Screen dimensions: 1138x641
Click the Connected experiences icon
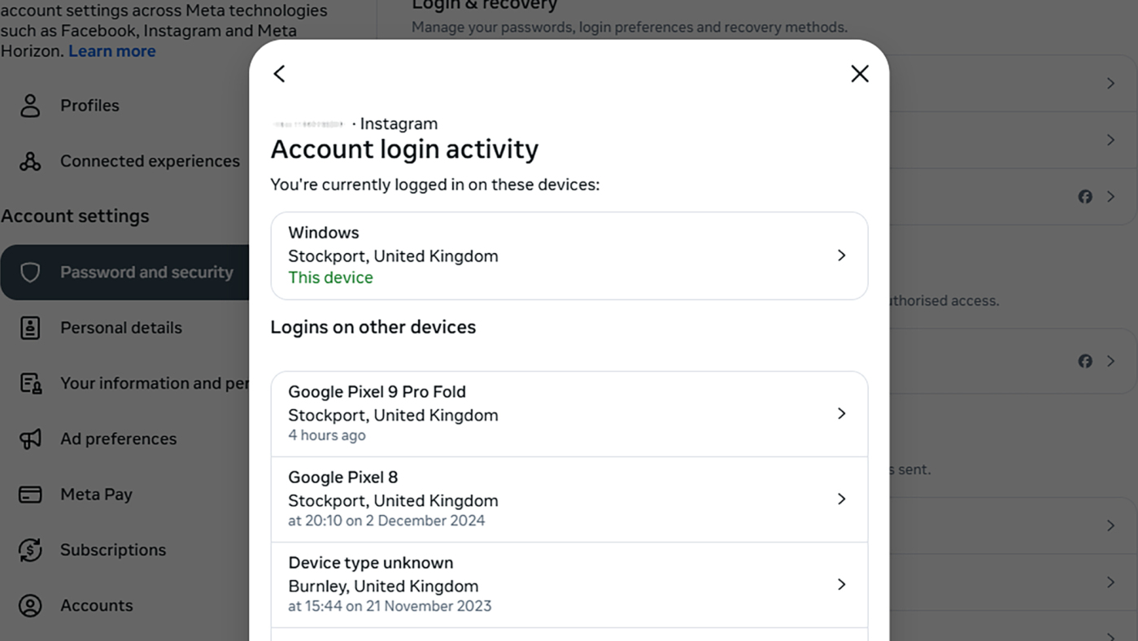coord(30,161)
